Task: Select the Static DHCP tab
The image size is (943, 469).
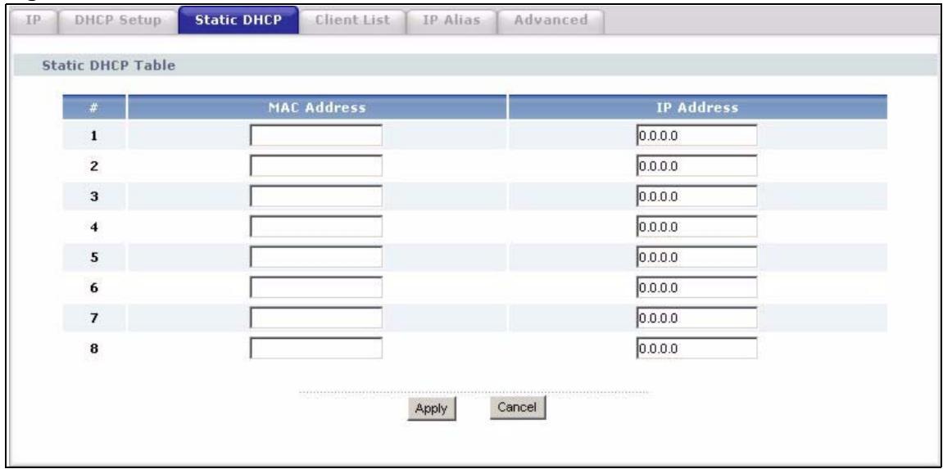Action: click(238, 20)
